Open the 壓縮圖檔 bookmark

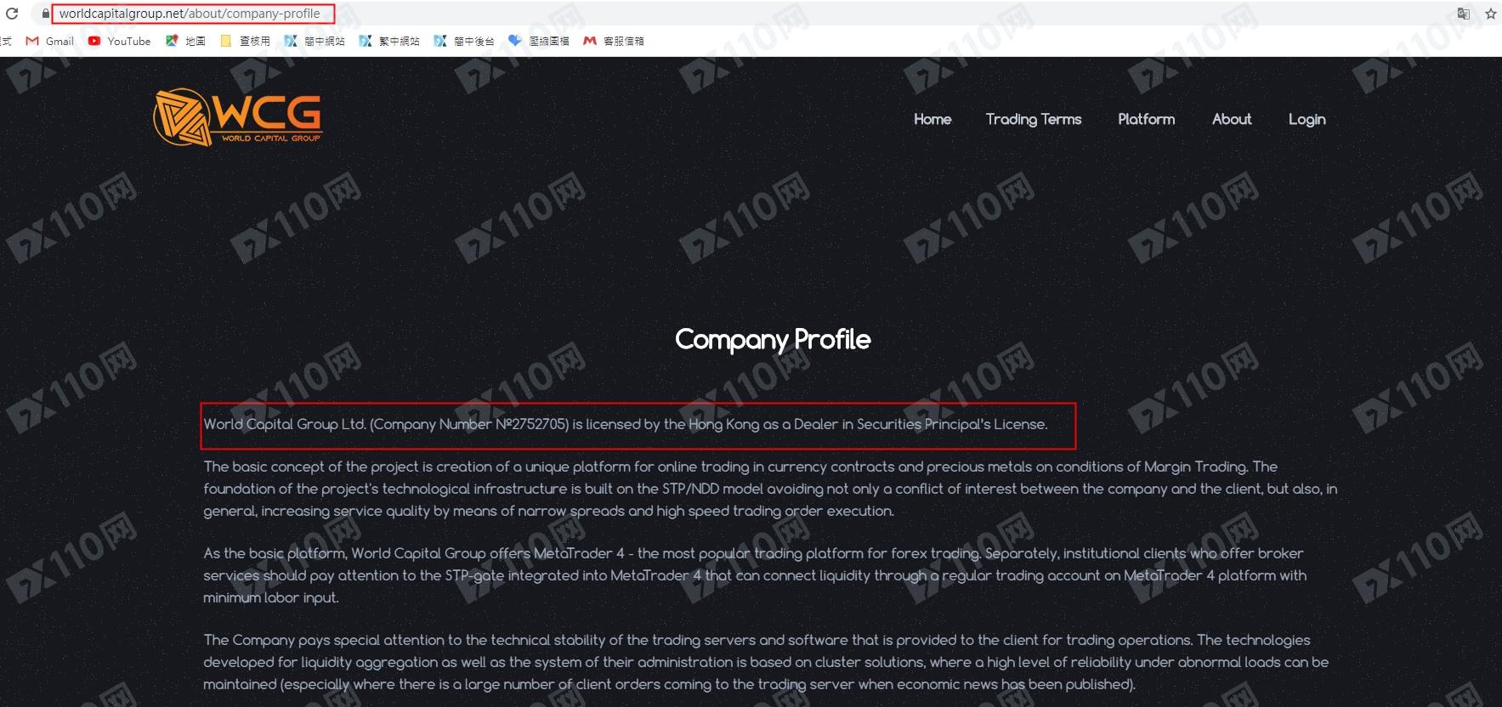(x=539, y=41)
